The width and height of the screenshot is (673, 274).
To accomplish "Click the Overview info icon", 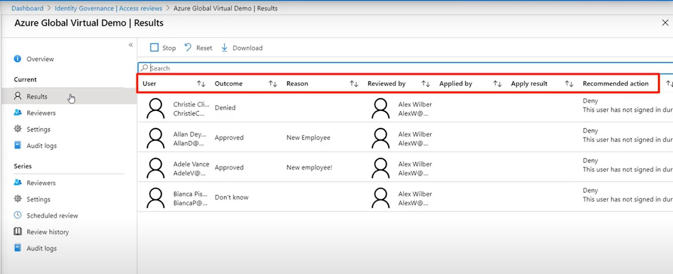I will point(17,59).
